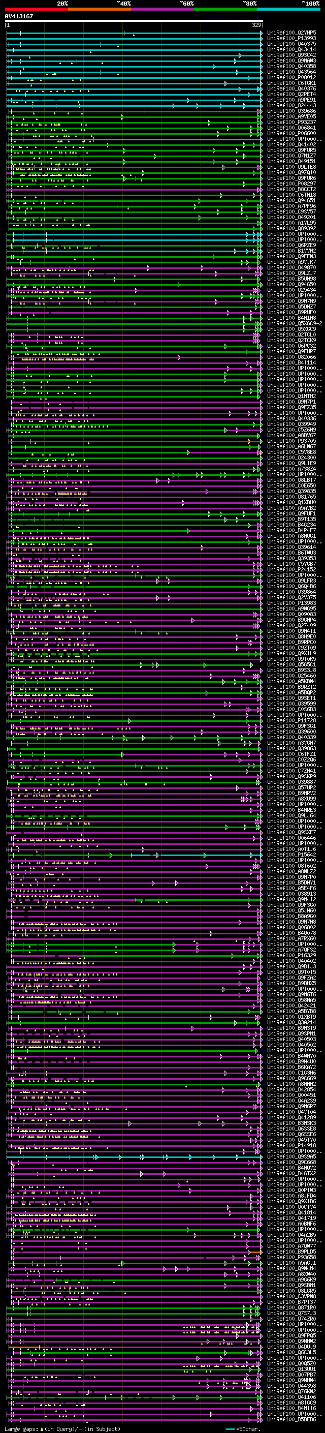Click the UniRef100_B4GTX2 label
The image size is (325, 1433).
click(291, 1173)
